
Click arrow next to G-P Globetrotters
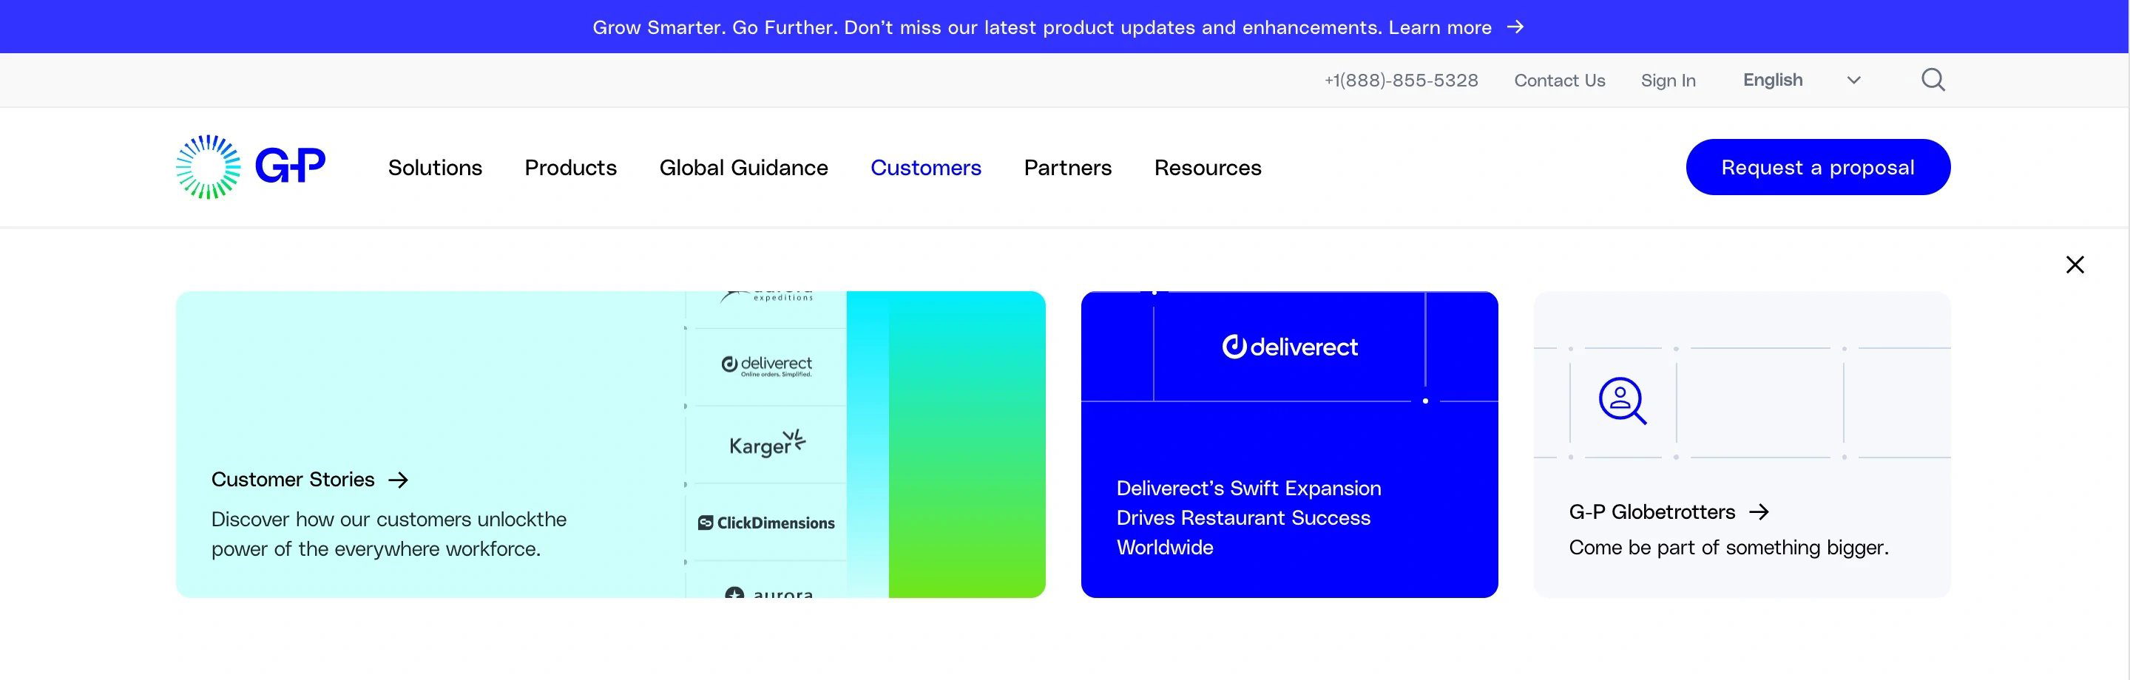[x=1759, y=512]
